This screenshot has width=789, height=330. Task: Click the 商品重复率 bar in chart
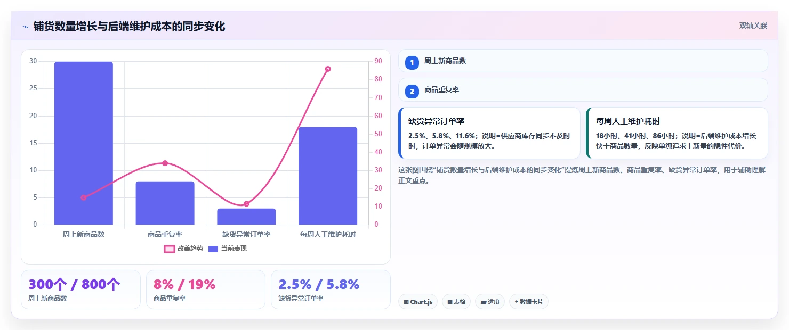tap(165, 203)
